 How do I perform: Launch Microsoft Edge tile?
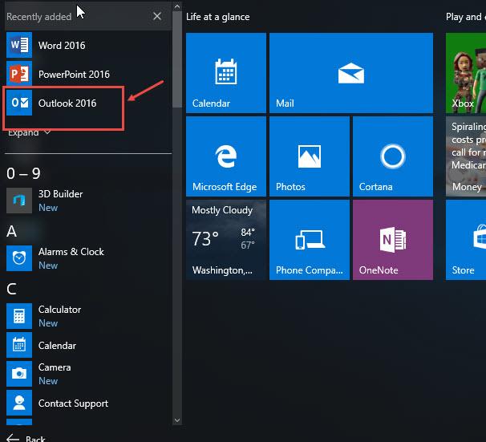pyautogui.click(x=226, y=156)
